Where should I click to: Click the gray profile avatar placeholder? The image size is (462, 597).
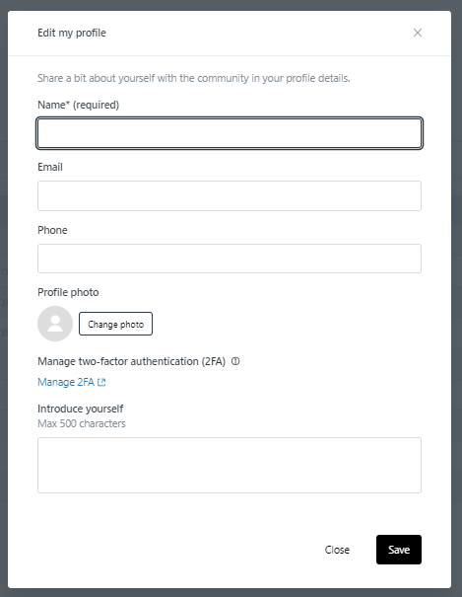55,324
